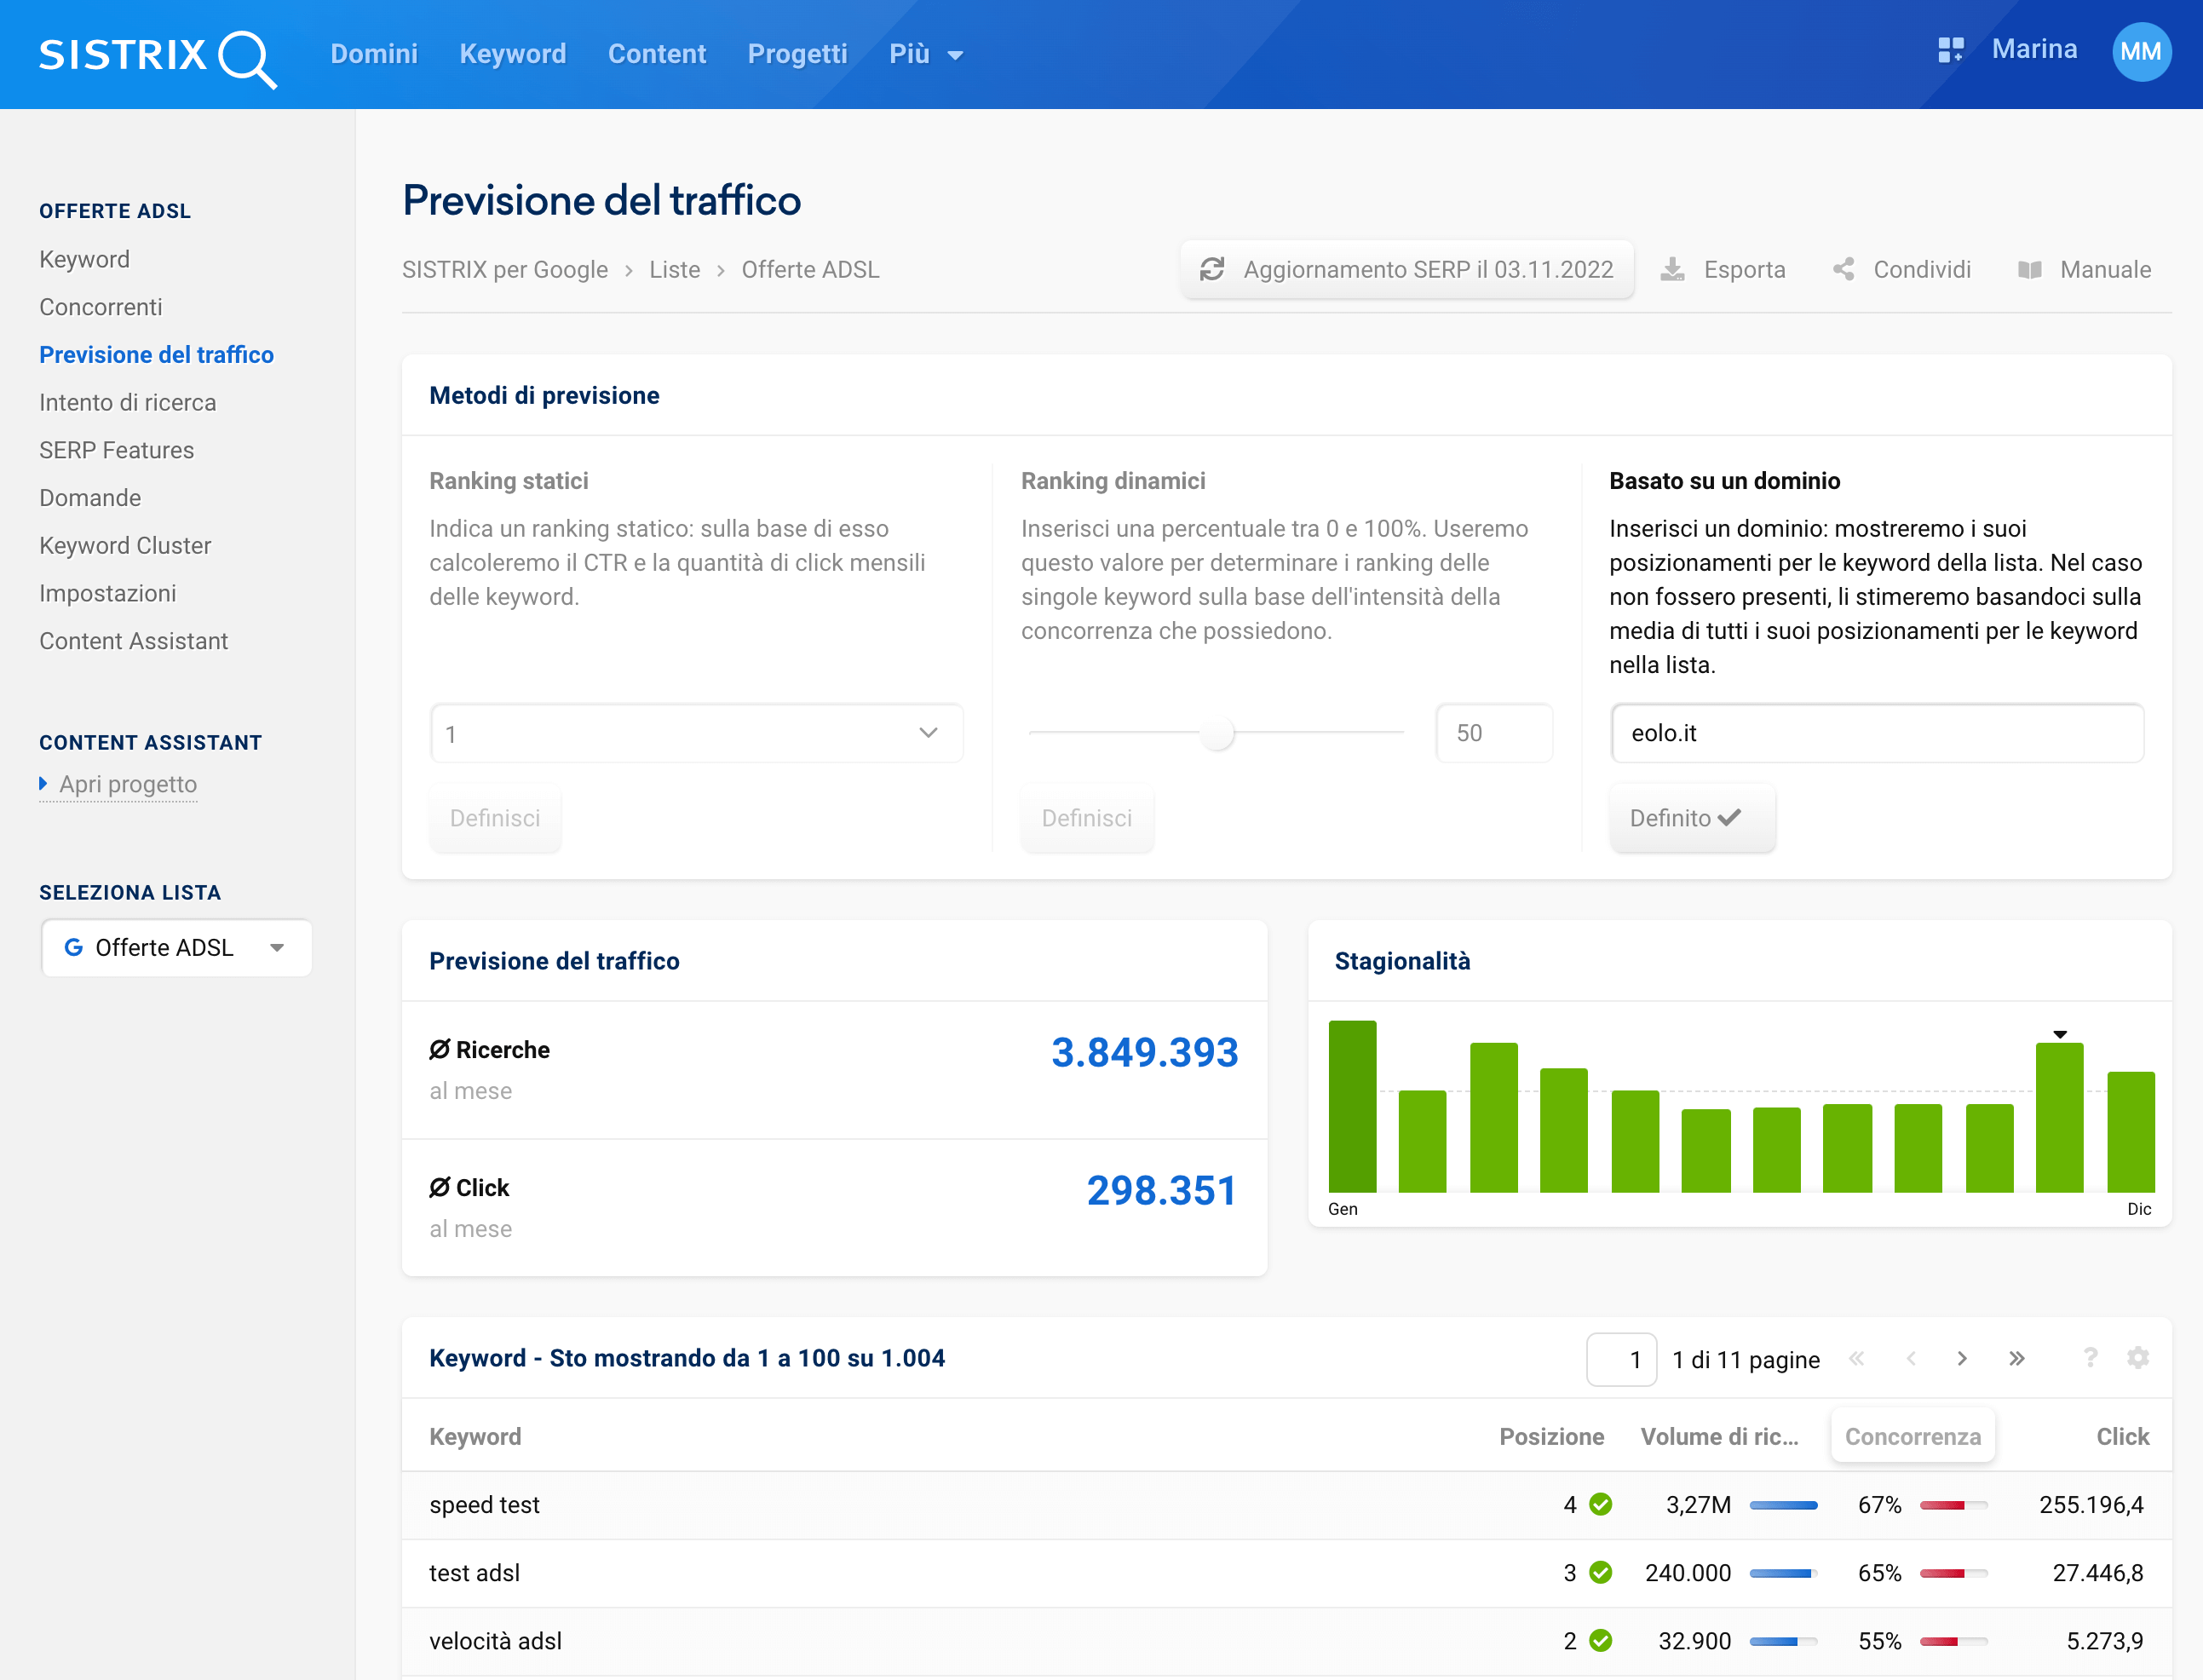
Task: Click the dynamic ranking slider handle
Action: pyautogui.click(x=1217, y=733)
